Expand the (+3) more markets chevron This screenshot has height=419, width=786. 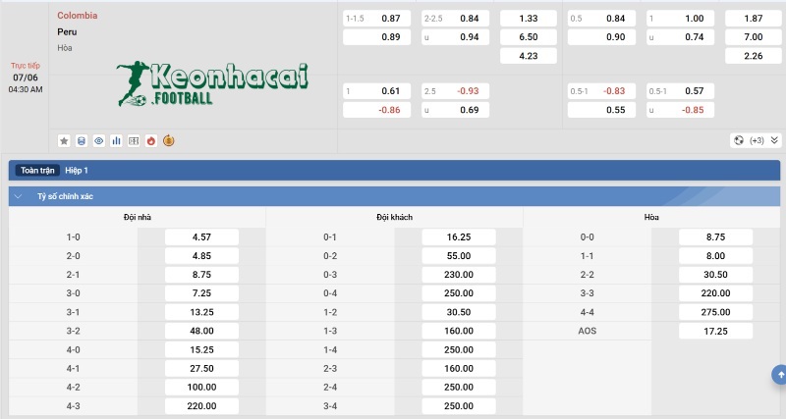(773, 140)
